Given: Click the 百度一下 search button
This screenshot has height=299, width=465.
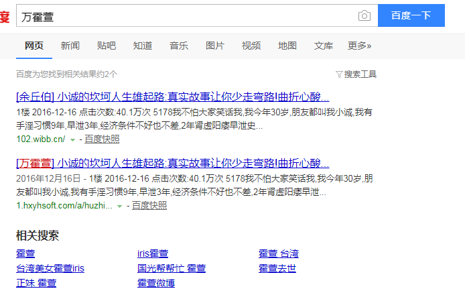Looking at the screenshot, I should (x=411, y=15).
